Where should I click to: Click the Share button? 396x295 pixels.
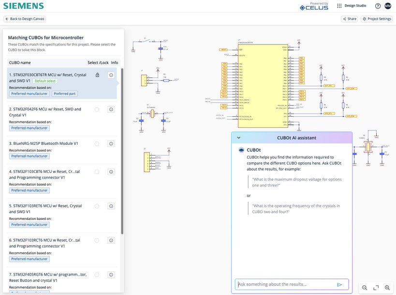[349, 19]
